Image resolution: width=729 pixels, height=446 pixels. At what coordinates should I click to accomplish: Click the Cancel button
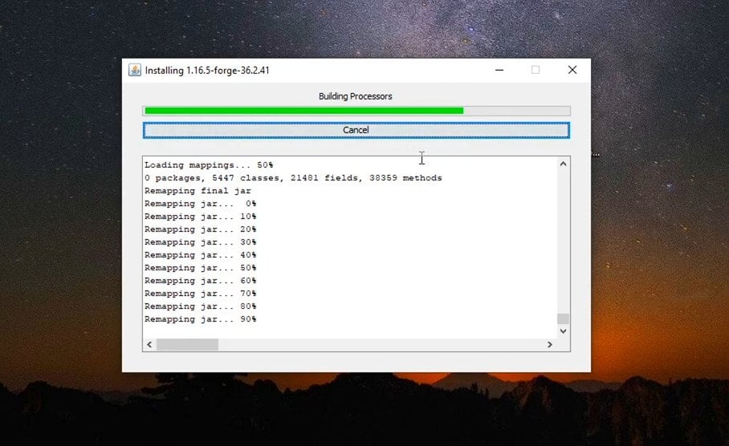(x=356, y=130)
